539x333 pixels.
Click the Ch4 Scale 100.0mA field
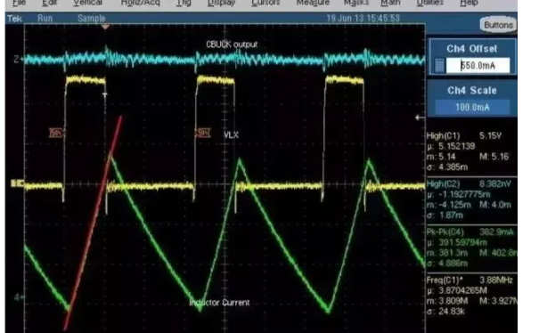tap(472, 107)
